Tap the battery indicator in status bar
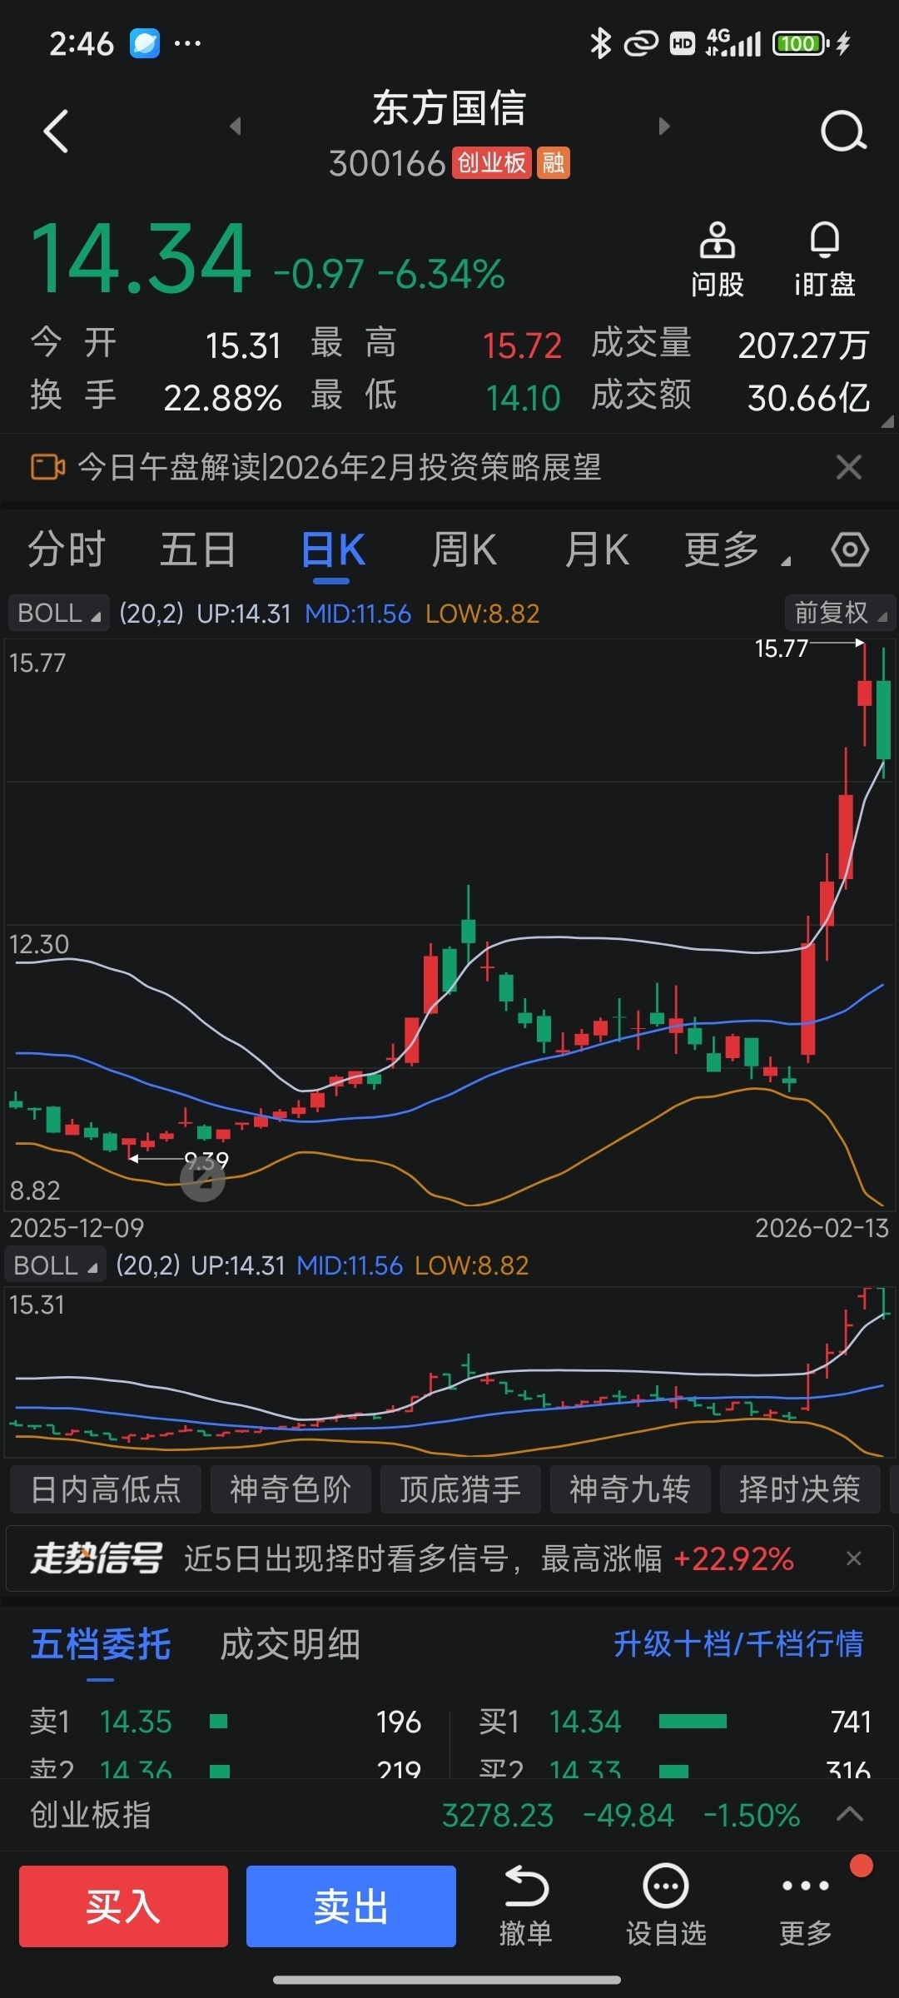Image resolution: width=899 pixels, height=1998 pixels. [802, 43]
